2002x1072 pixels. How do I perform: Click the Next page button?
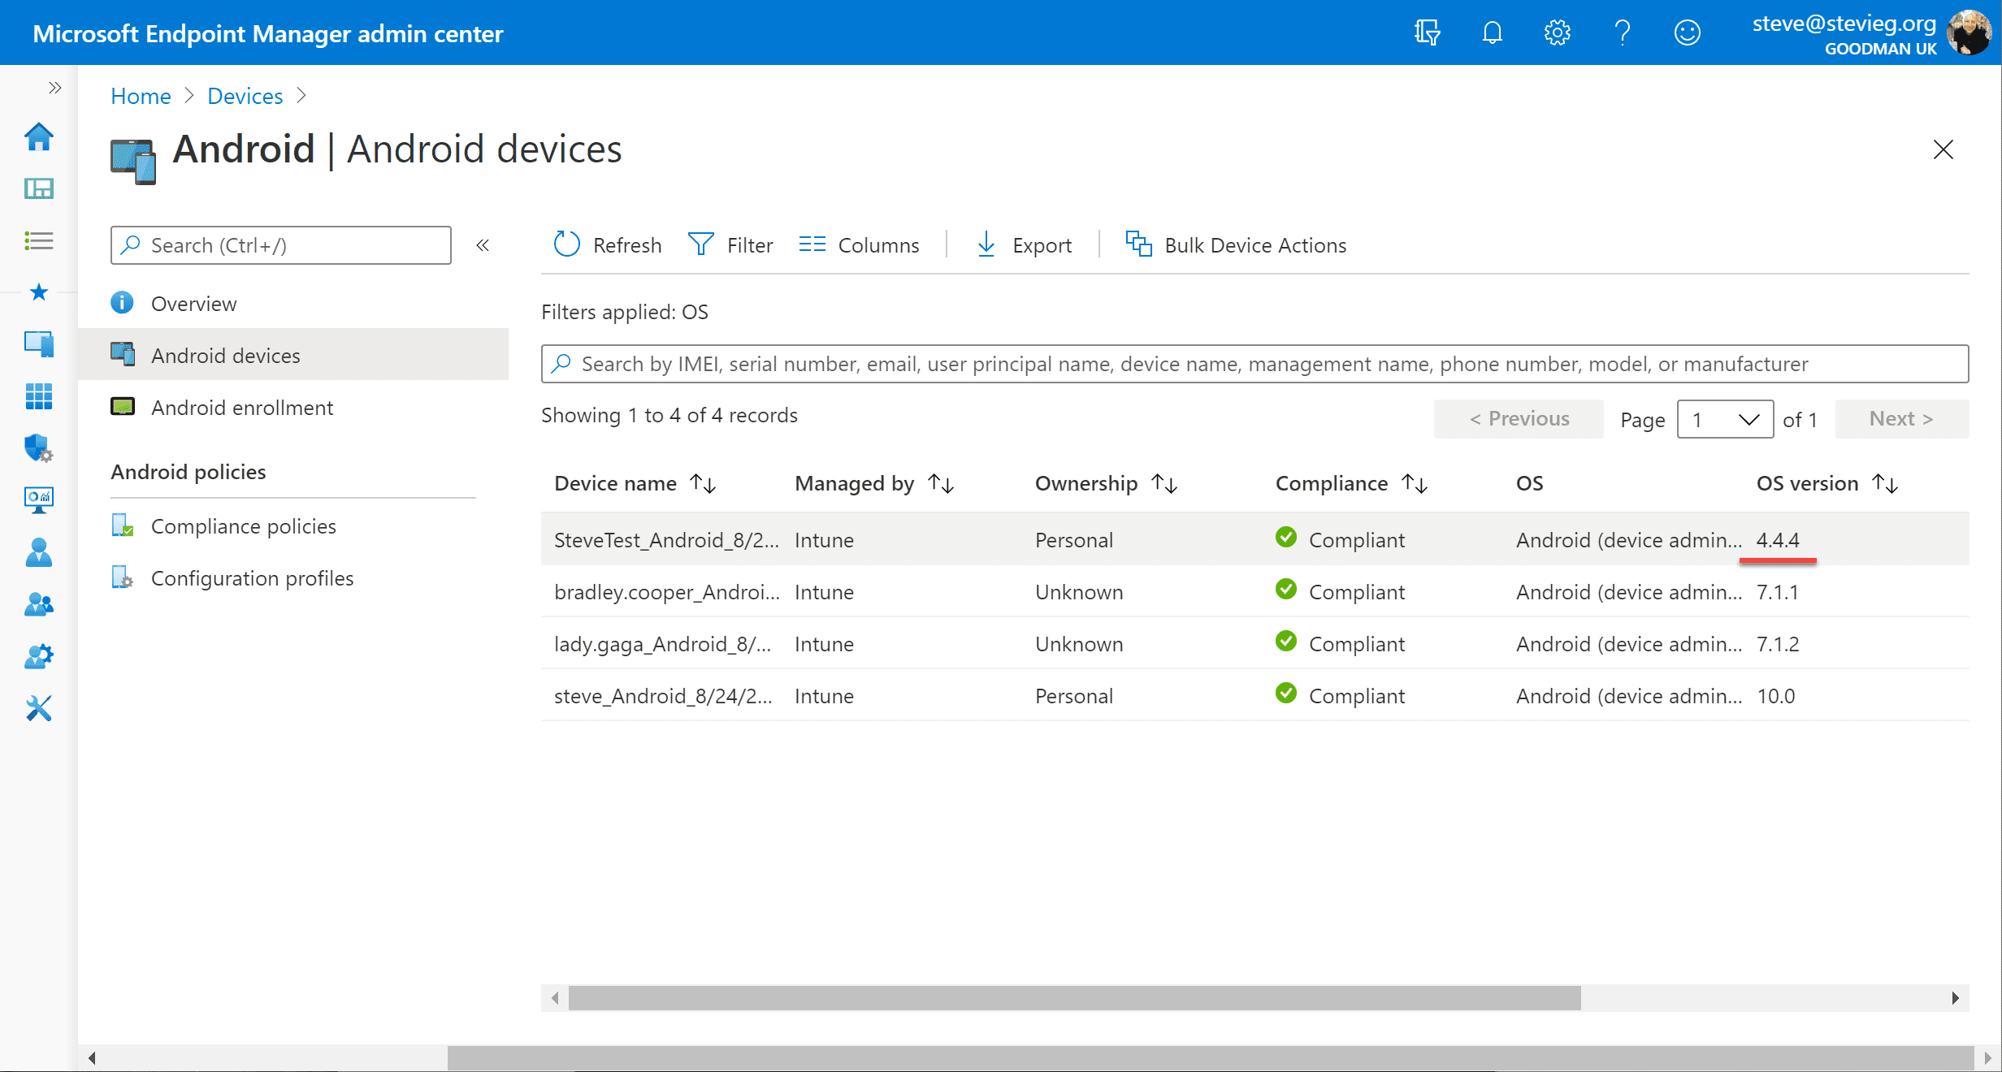click(1901, 419)
